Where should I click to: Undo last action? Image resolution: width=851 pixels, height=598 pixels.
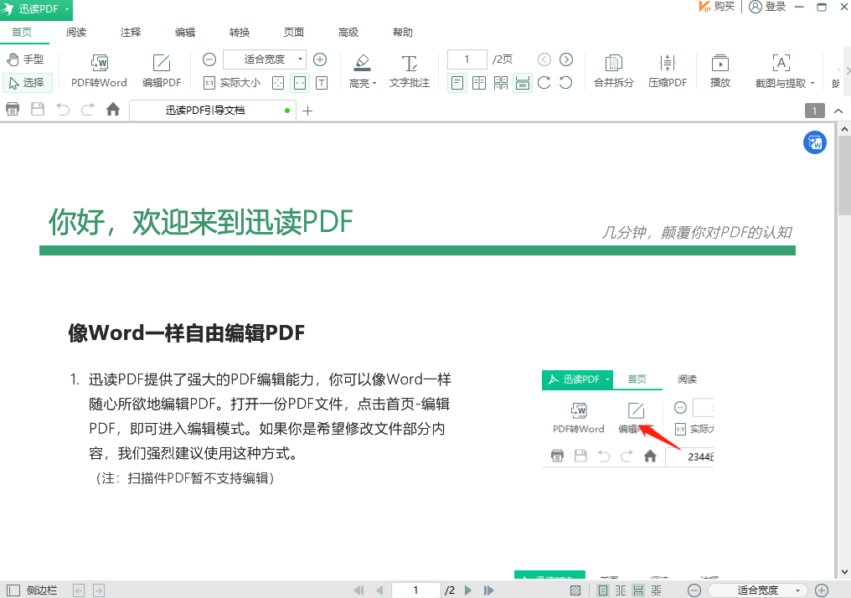63,110
